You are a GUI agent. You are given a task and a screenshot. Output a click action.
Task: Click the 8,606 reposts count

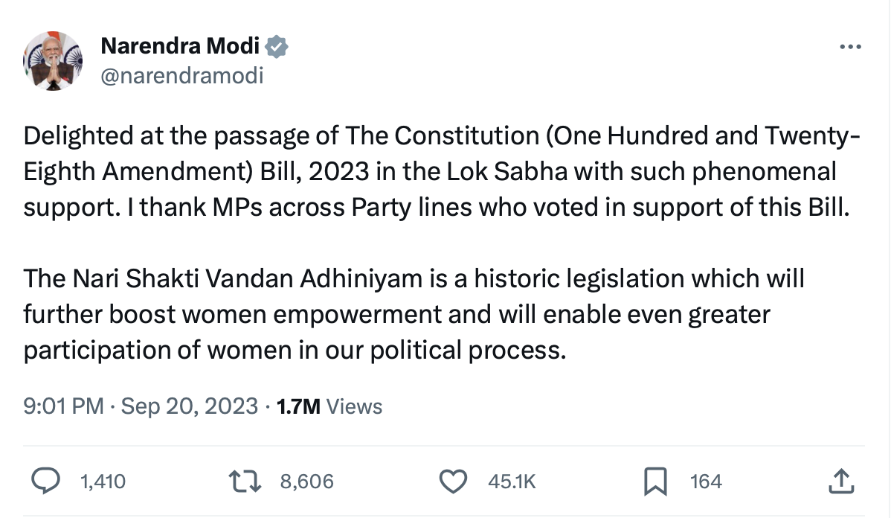tap(306, 482)
